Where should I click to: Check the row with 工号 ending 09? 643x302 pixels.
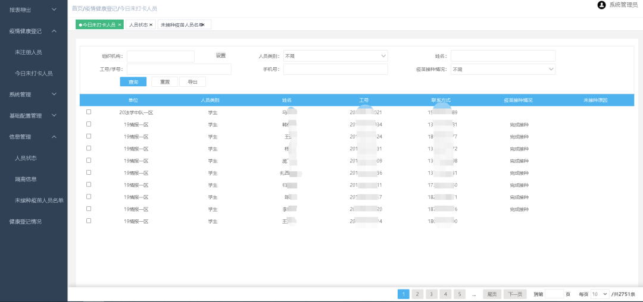pyautogui.click(x=89, y=160)
